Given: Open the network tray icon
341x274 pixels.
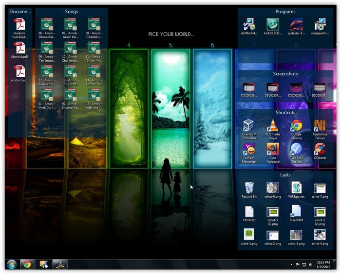Looking at the screenshot, I should (304, 264).
